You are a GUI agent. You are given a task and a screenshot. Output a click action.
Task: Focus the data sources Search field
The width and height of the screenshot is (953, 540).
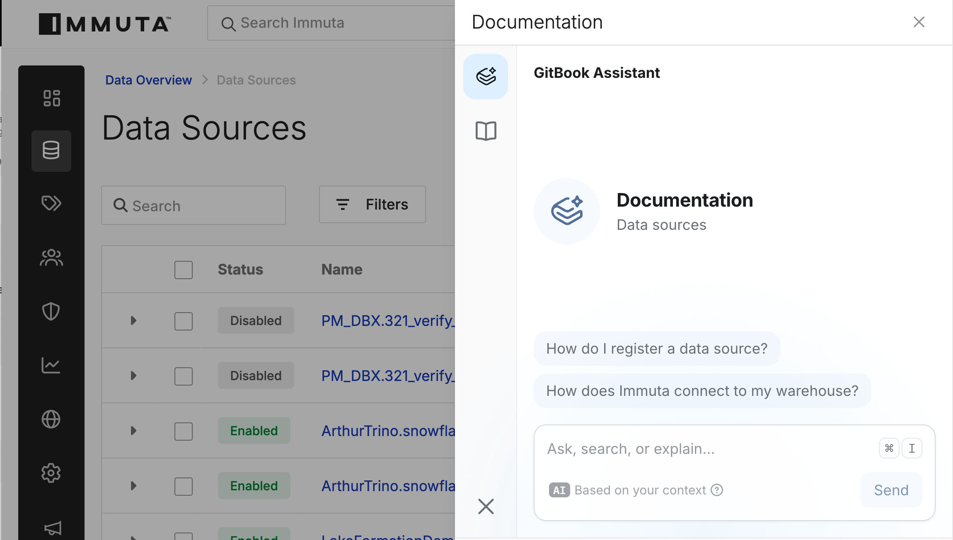[194, 205]
